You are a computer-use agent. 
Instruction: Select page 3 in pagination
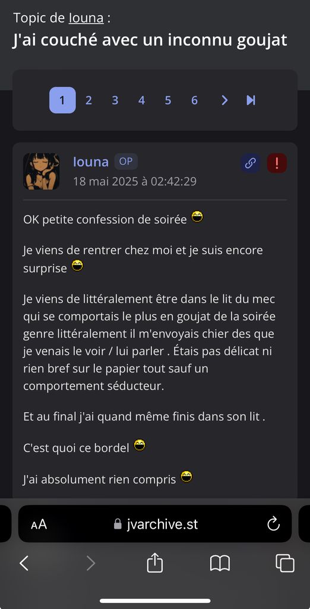[115, 100]
